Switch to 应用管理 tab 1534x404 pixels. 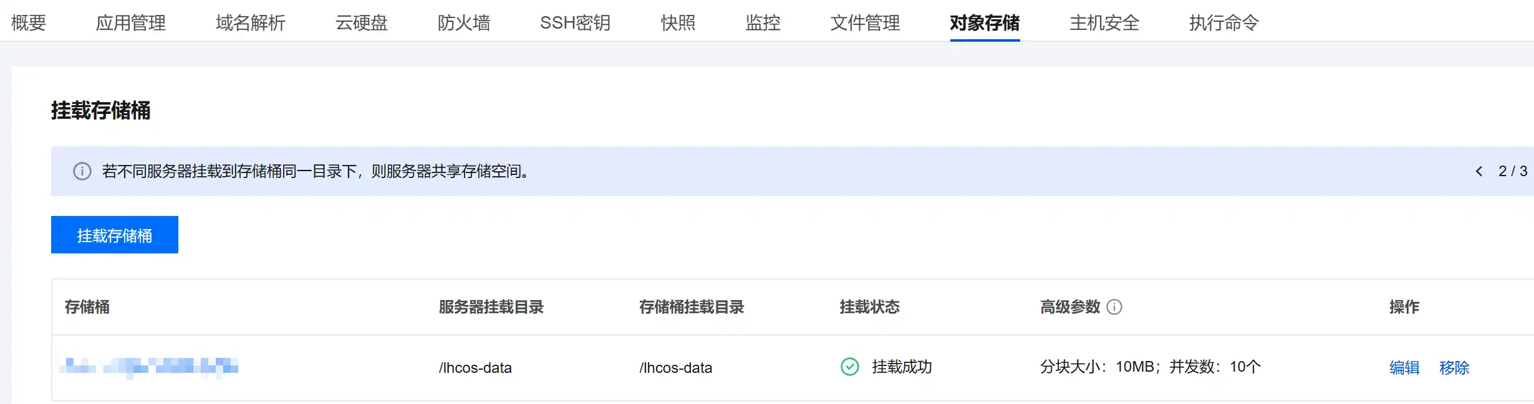click(x=130, y=22)
